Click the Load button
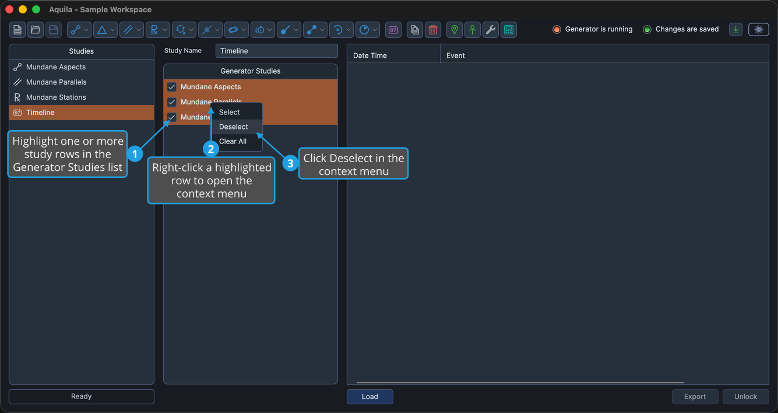 pyautogui.click(x=370, y=397)
